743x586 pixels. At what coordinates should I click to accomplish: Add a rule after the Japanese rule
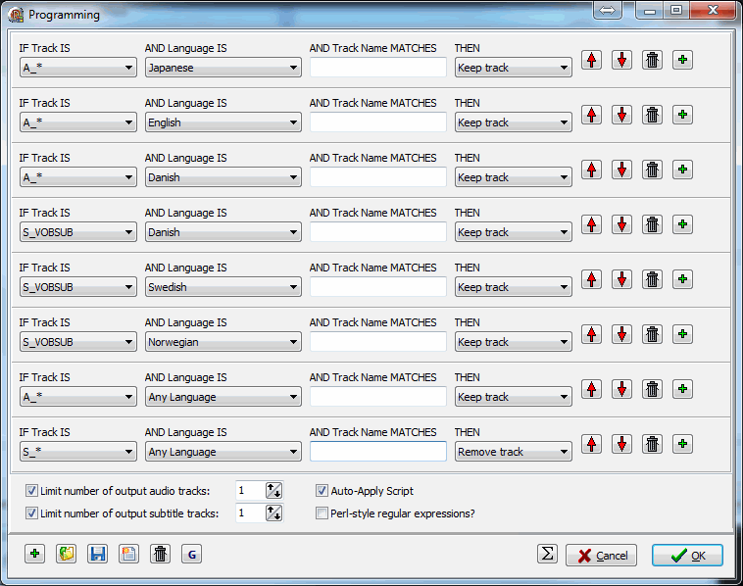point(682,60)
